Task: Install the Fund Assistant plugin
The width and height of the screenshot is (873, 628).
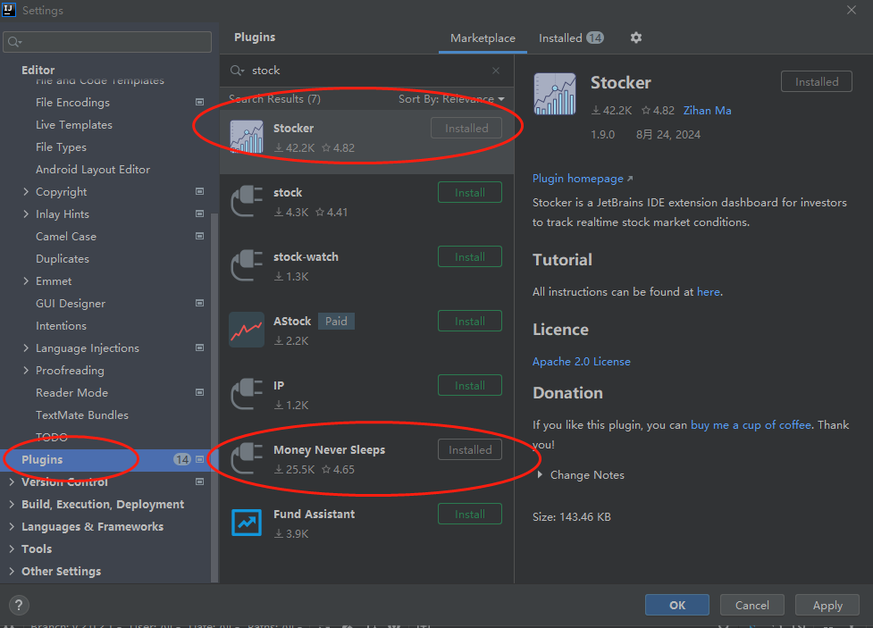Action: (470, 514)
